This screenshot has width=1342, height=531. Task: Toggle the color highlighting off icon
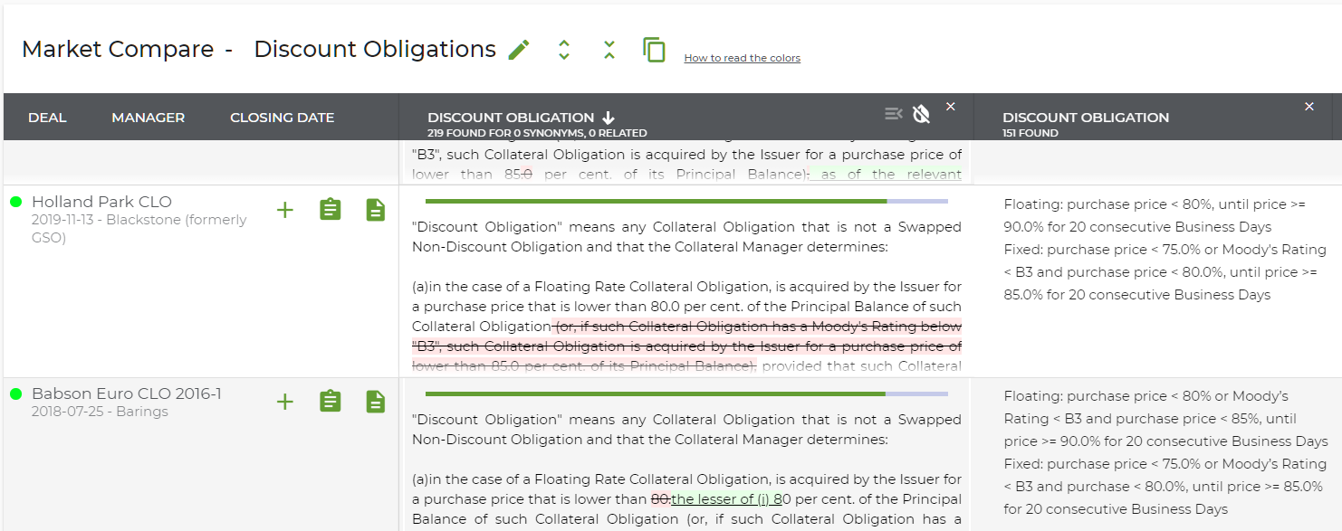[x=921, y=114]
